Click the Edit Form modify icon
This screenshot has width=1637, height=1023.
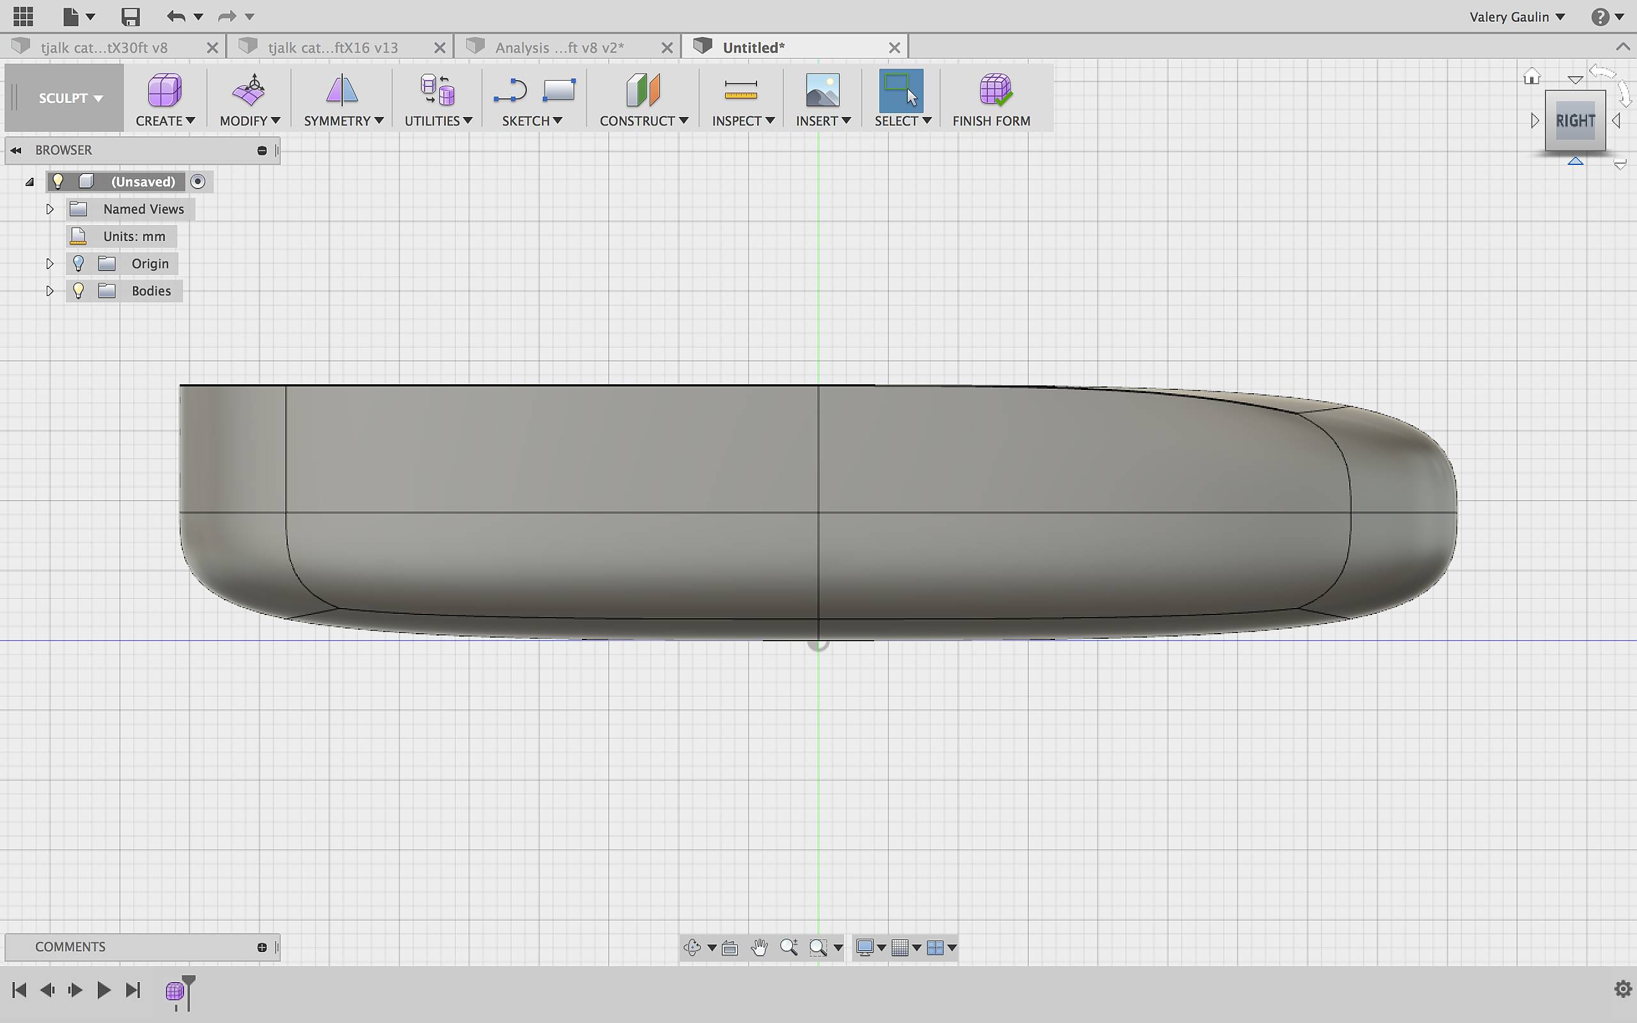[249, 90]
